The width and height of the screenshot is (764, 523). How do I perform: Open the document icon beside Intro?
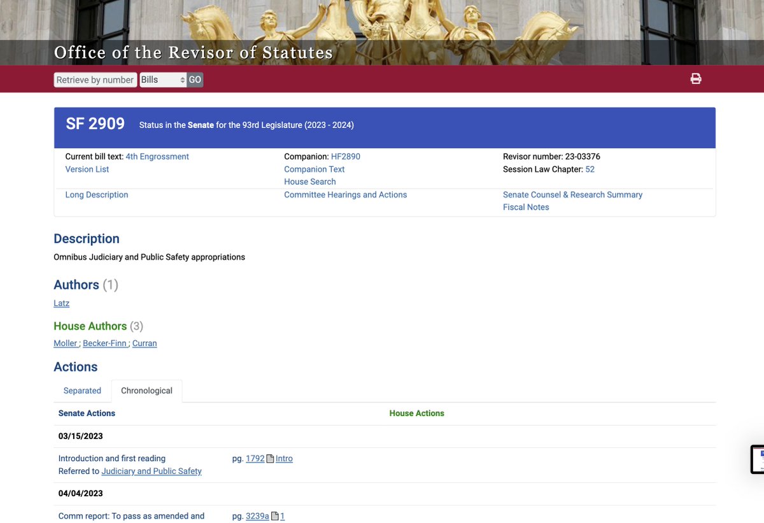click(270, 459)
